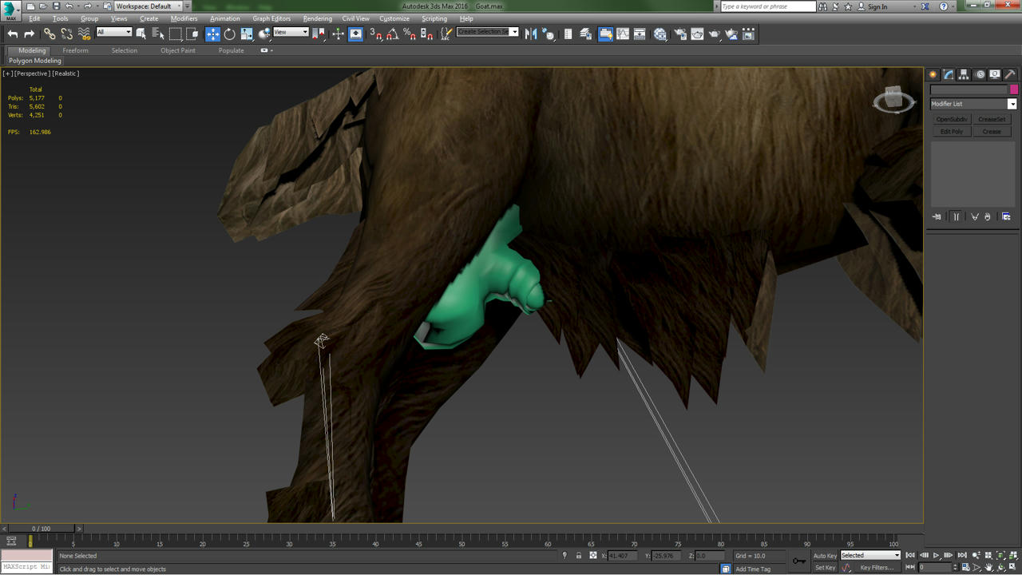Toggle the Selection Lock padlock

(579, 556)
